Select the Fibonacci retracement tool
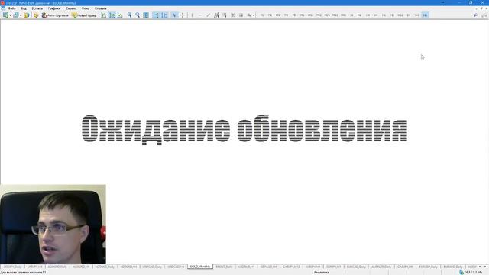This screenshot has height=275, width=489. tap(225, 15)
